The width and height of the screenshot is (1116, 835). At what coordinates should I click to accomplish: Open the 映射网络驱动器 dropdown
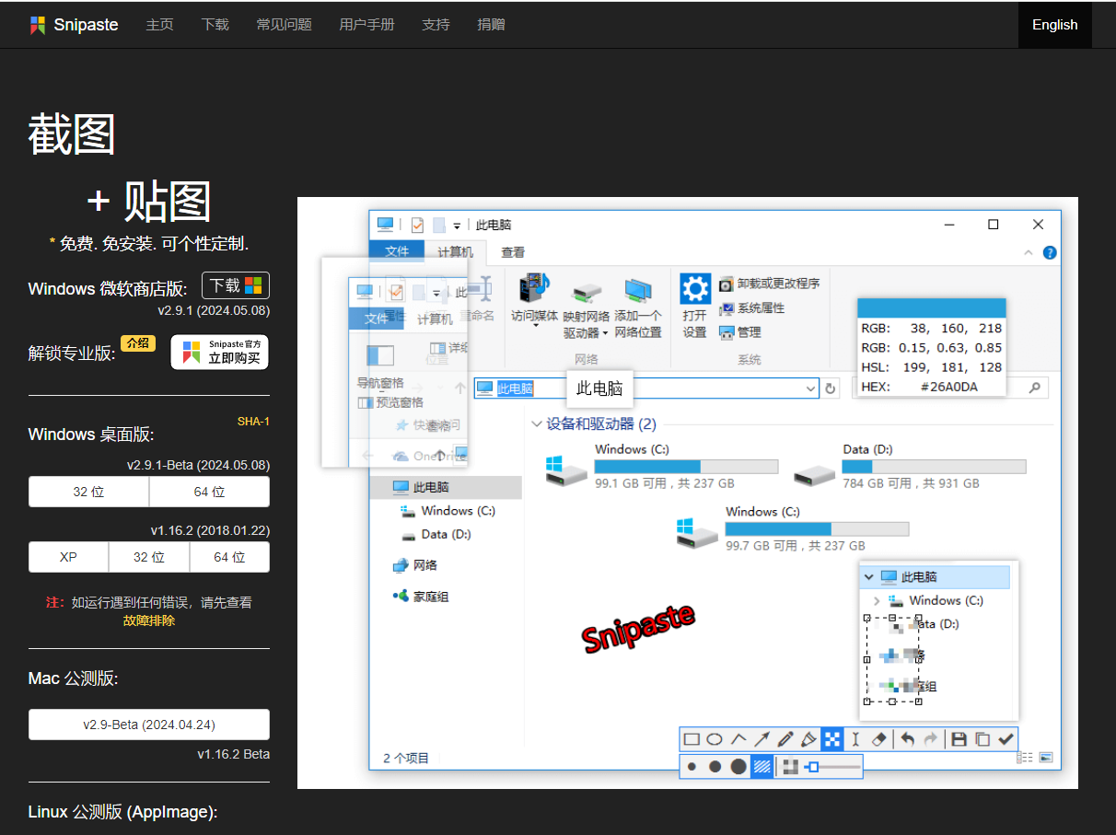pos(586,310)
